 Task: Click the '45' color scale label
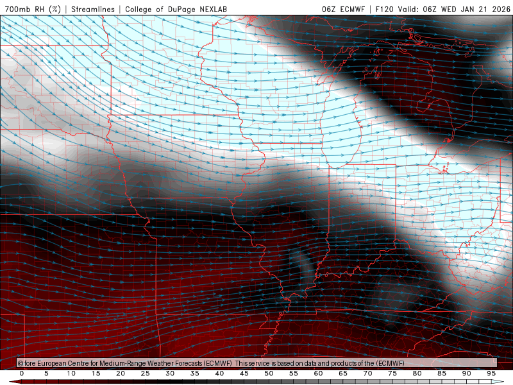244,373
